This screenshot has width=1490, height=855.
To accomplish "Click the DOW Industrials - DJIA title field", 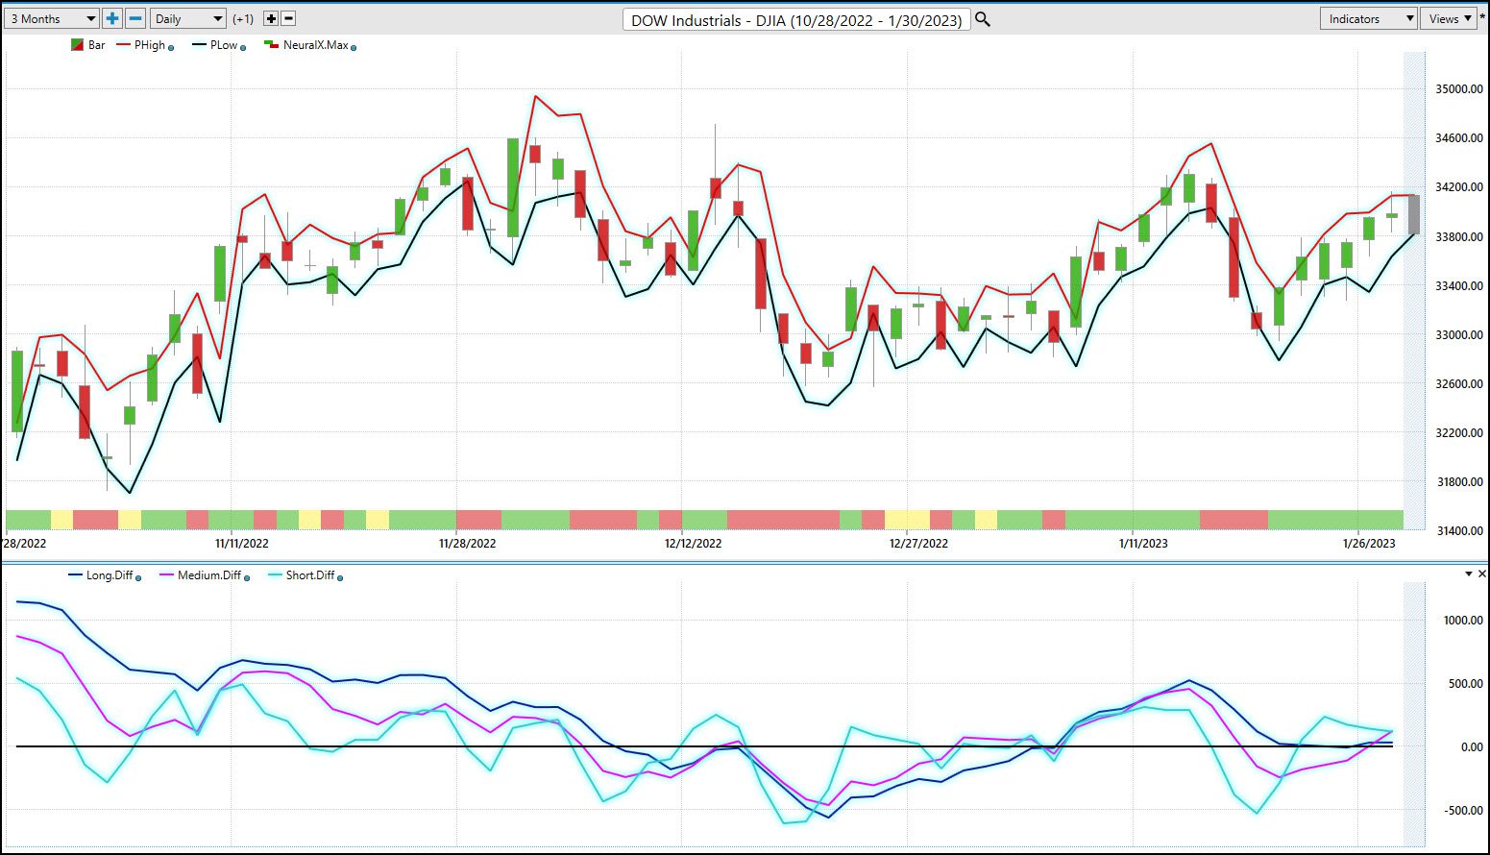I will point(796,20).
